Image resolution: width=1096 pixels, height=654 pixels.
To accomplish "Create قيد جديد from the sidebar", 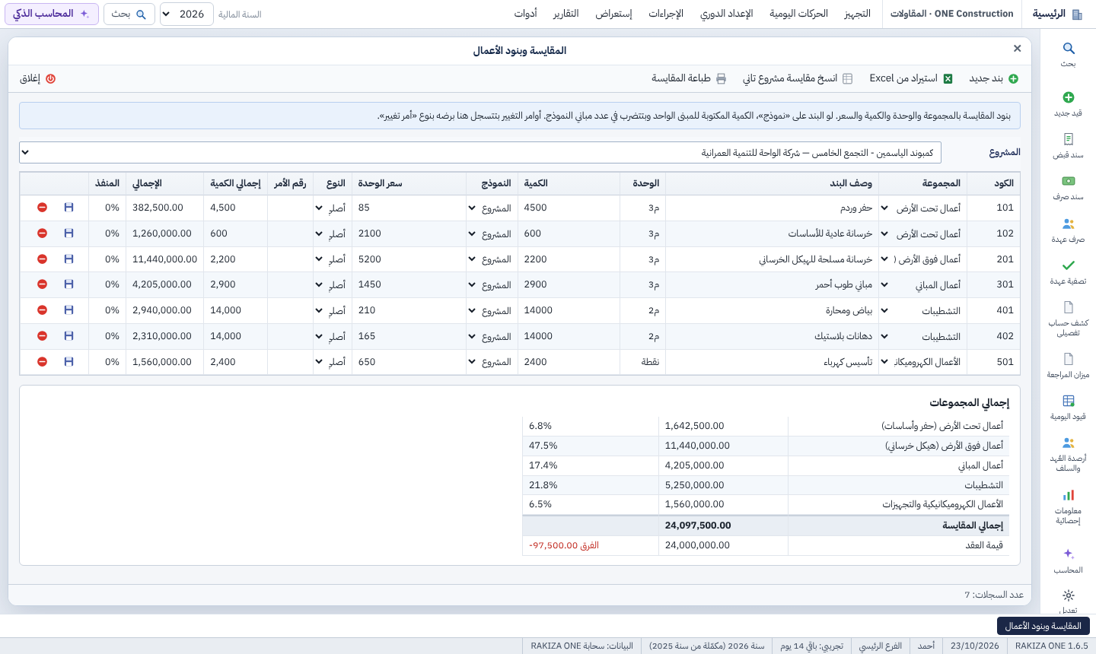I will [x=1069, y=97].
